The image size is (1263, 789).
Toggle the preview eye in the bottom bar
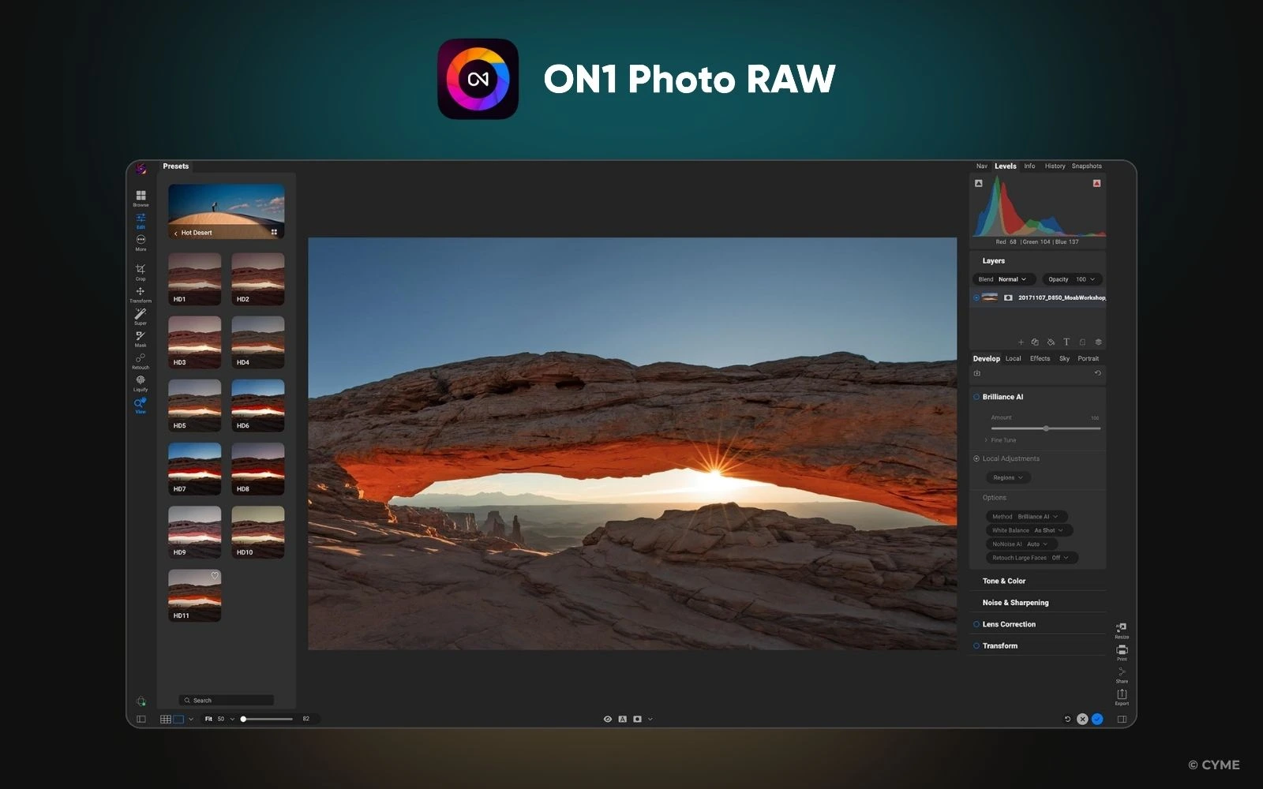(607, 719)
